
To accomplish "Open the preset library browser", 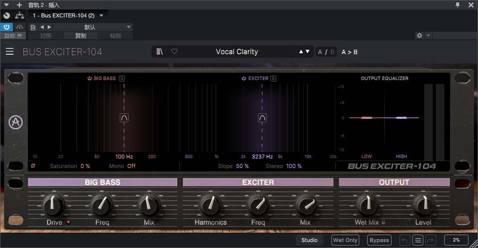I will click(159, 52).
